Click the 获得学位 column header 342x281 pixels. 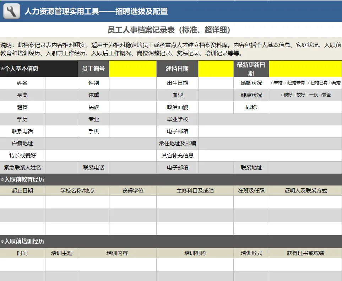pyautogui.click(x=133, y=190)
